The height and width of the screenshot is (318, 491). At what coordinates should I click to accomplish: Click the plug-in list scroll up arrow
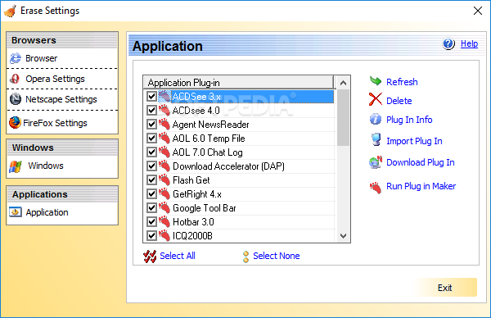tap(343, 83)
